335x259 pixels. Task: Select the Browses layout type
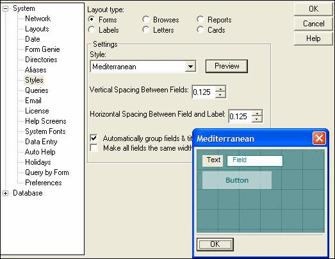146,19
